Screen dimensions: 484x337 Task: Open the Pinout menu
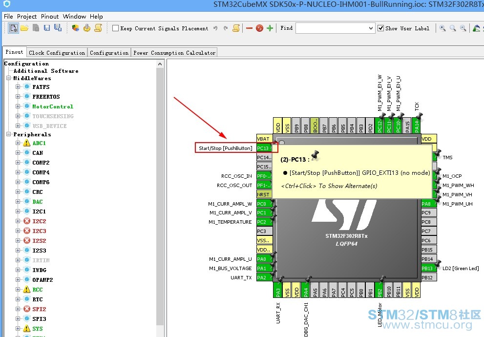click(50, 16)
